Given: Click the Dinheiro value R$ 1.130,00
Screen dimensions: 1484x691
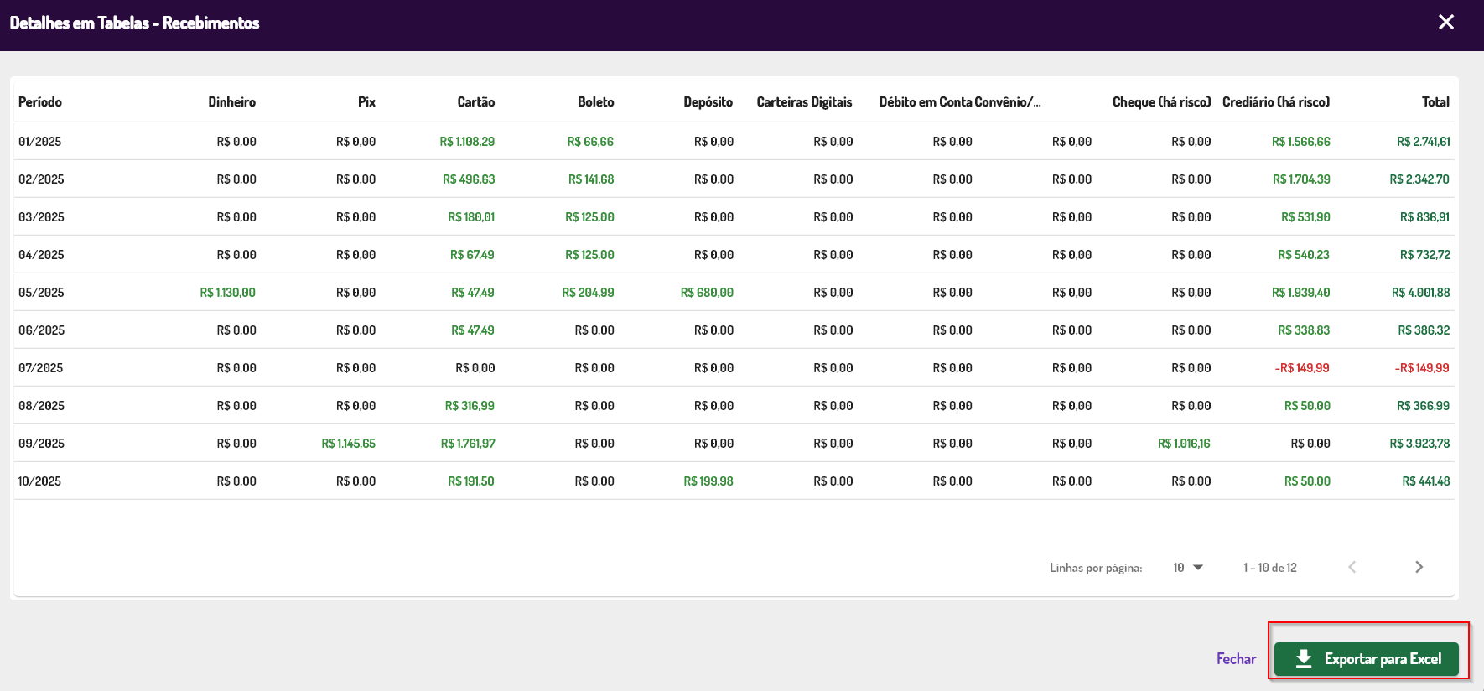Looking at the screenshot, I should pyautogui.click(x=228, y=293).
